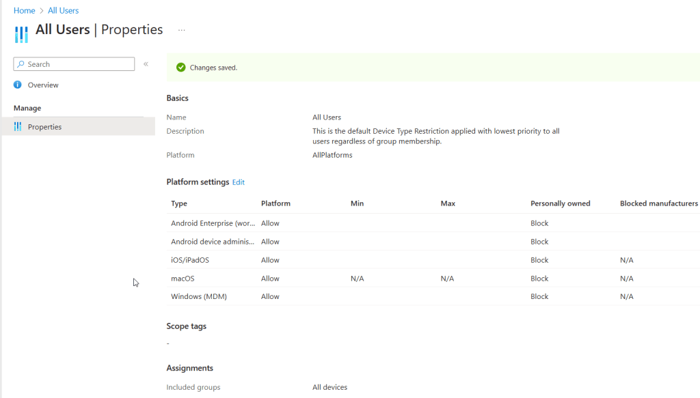700x398 pixels.
Task: Select the macOS row in table
Action: tap(183, 279)
